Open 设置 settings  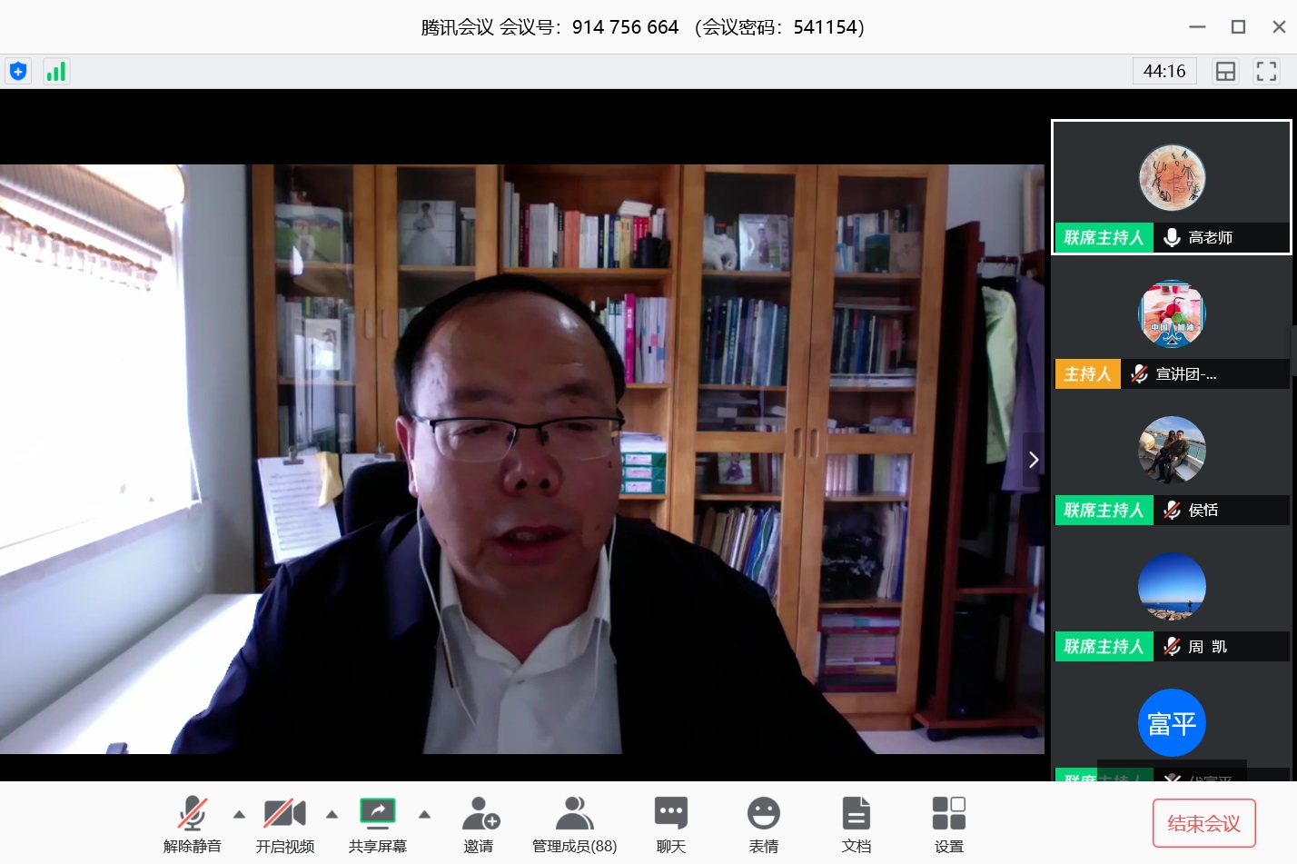tap(948, 824)
